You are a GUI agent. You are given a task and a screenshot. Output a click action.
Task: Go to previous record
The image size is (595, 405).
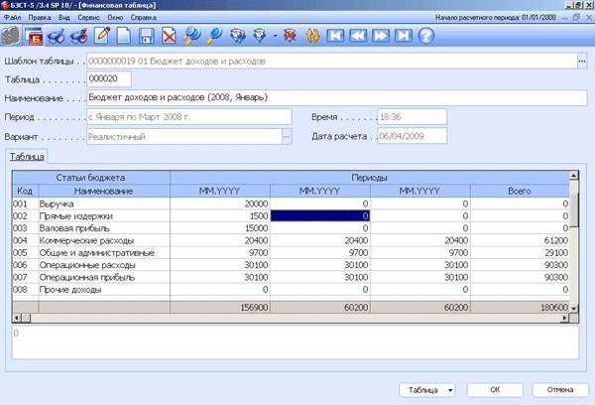pyautogui.click(x=358, y=36)
